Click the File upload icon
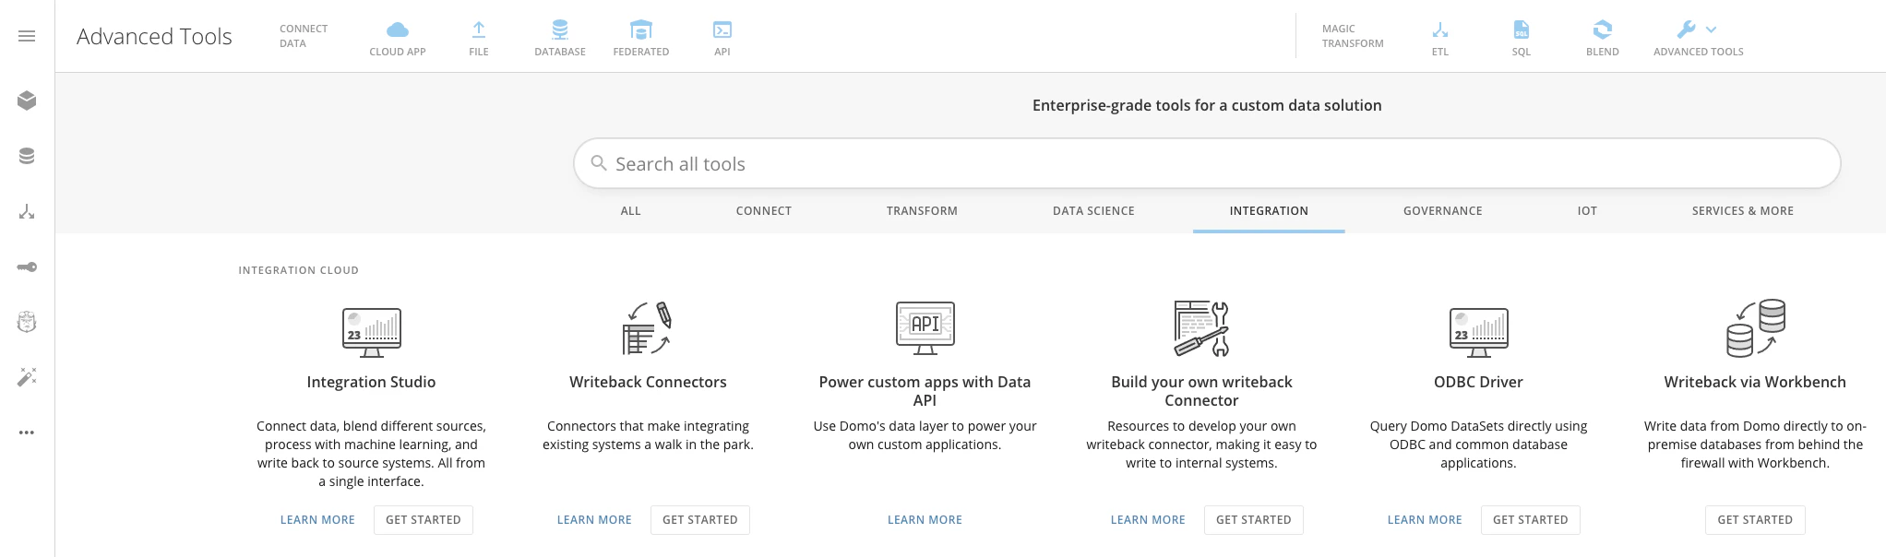The image size is (1886, 557). click(479, 30)
